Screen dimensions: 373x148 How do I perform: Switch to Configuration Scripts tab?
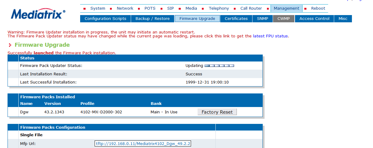[105, 19]
